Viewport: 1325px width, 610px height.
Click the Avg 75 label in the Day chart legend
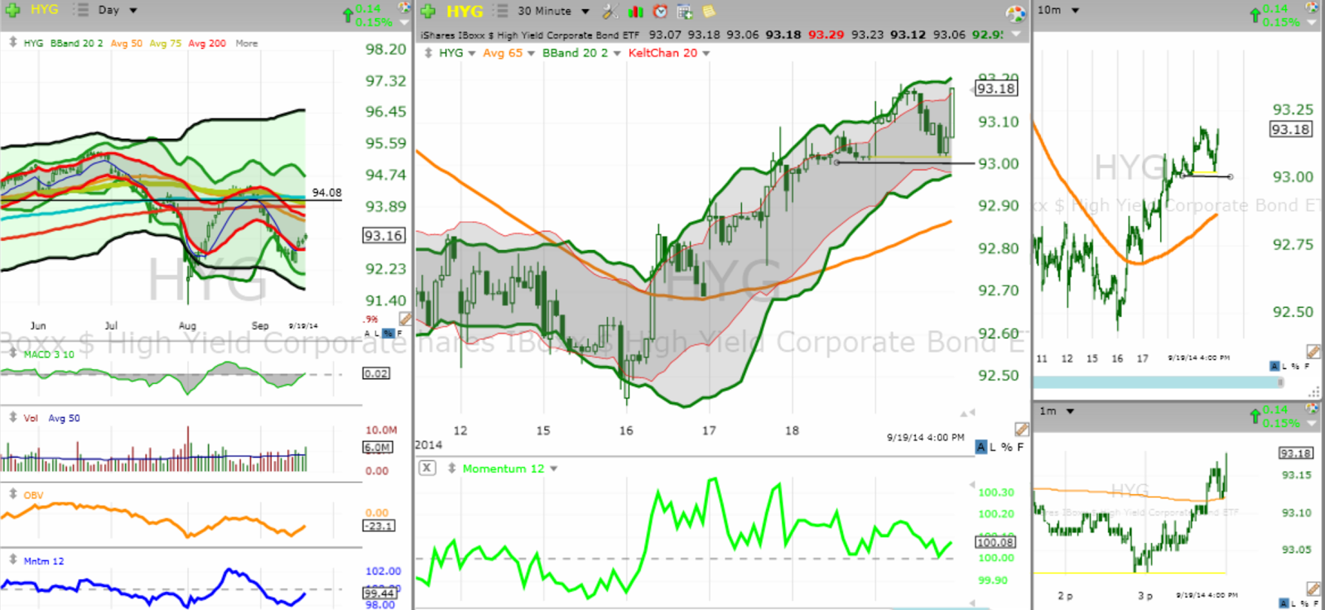click(165, 43)
